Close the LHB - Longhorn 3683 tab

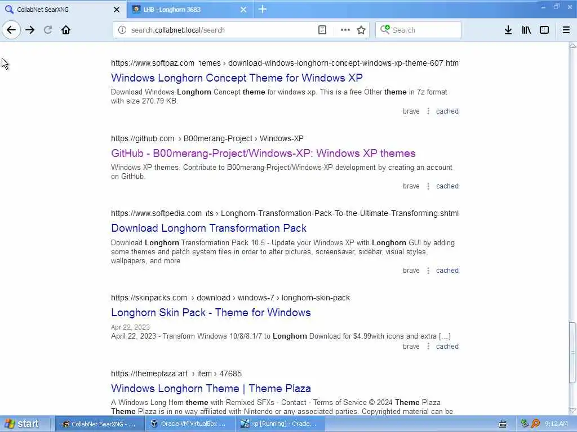click(x=243, y=10)
